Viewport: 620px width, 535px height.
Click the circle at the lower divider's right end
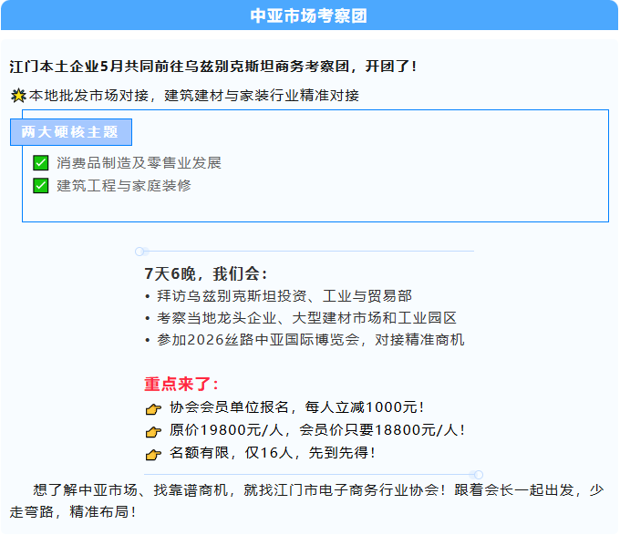479,474
